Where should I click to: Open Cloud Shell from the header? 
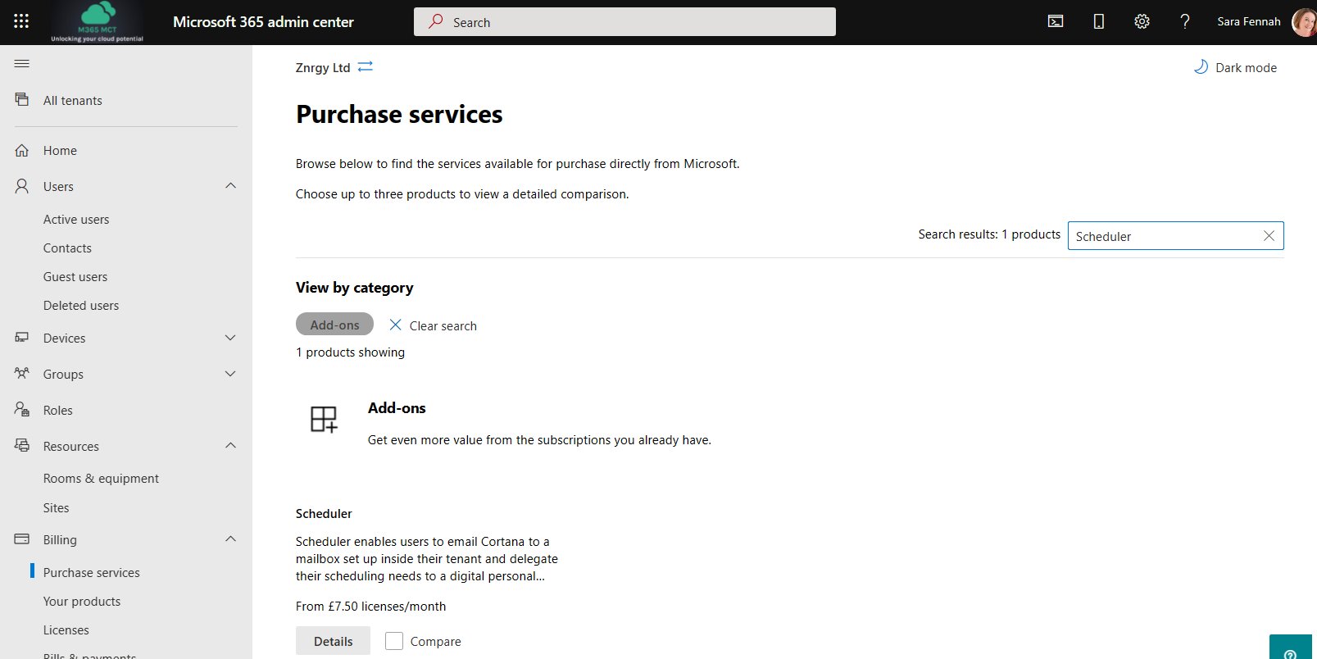point(1056,21)
